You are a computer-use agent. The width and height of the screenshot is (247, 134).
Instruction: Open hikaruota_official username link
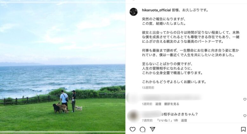click(156, 10)
